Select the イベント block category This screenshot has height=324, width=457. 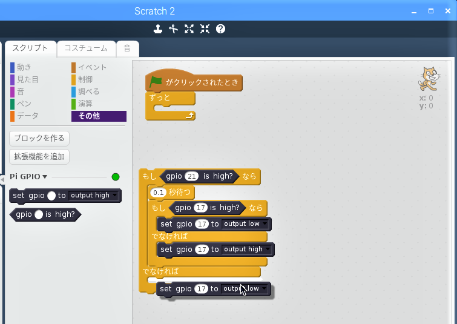tap(89, 67)
